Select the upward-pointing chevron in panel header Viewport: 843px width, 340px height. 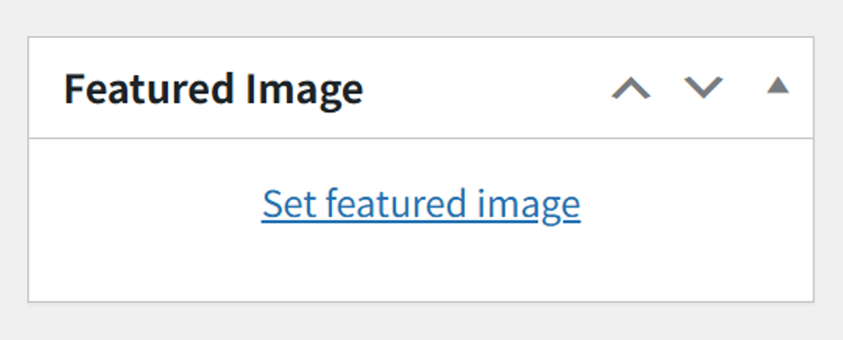(x=631, y=88)
